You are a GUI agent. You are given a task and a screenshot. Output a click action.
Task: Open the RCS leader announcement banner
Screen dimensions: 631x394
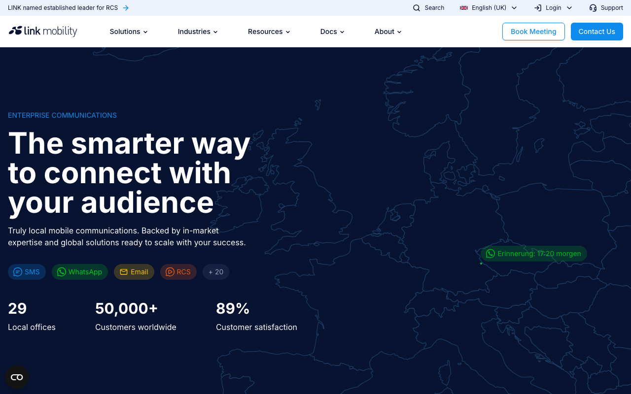(x=63, y=8)
